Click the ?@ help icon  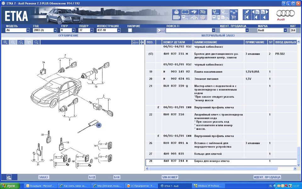(203, 12)
